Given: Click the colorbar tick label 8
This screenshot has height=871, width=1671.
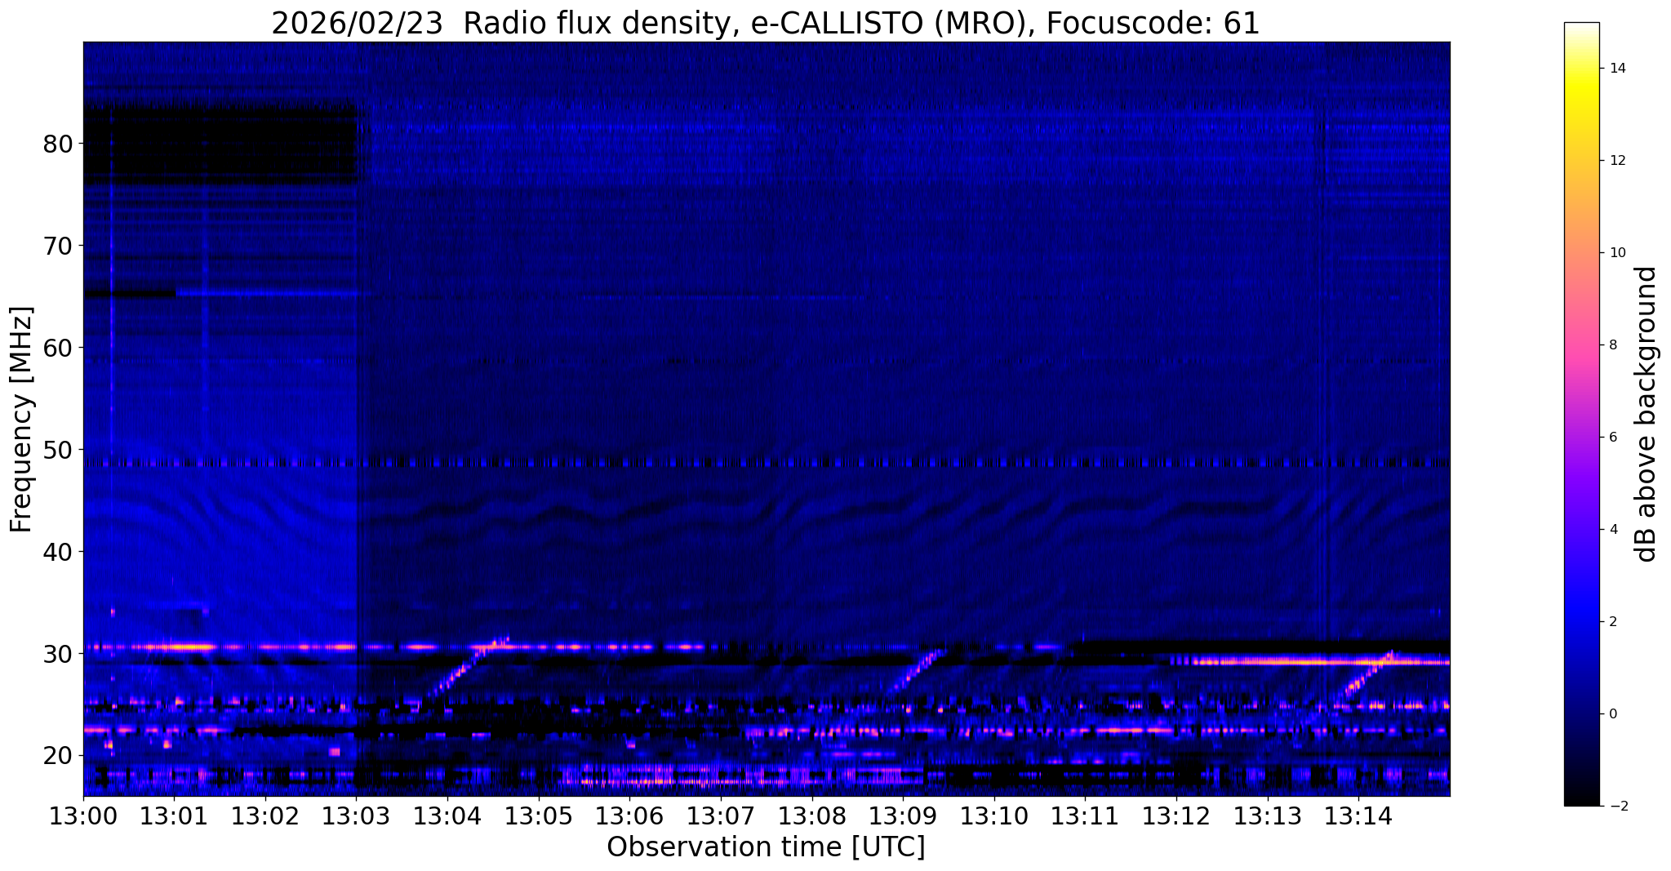Looking at the screenshot, I should pyautogui.click(x=1612, y=345).
